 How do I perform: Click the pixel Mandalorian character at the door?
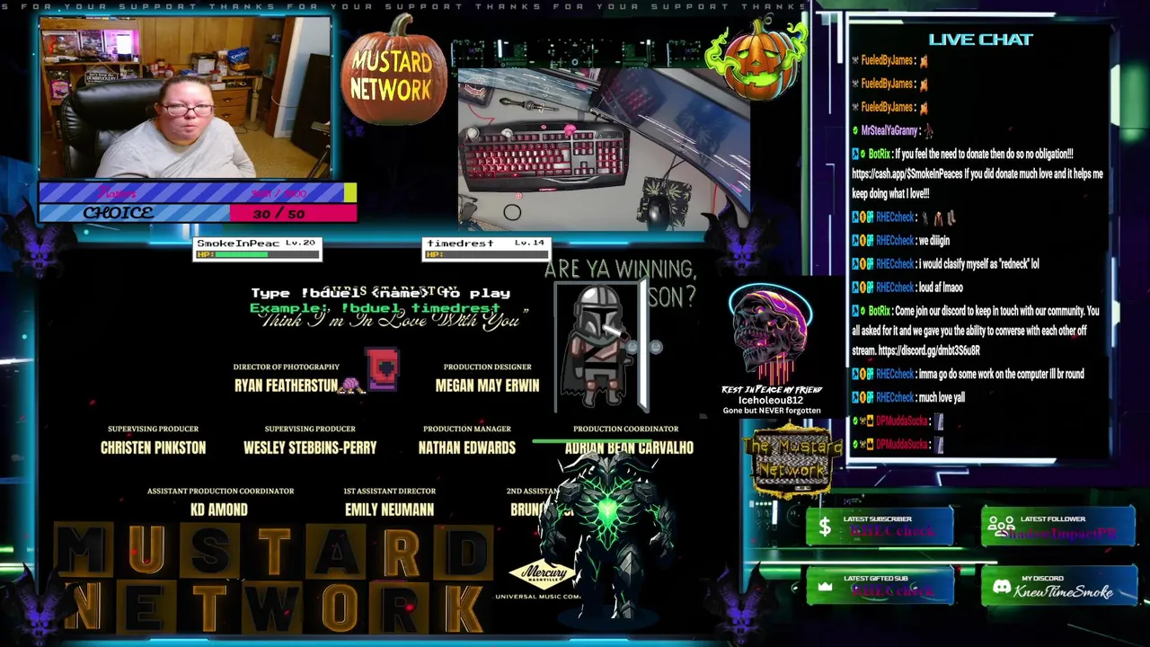click(x=596, y=346)
